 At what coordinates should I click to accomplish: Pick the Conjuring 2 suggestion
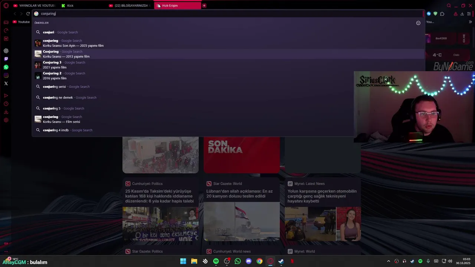coord(228,76)
